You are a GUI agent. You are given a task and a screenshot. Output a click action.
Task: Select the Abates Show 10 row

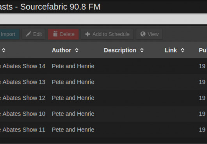[x=103, y=114]
